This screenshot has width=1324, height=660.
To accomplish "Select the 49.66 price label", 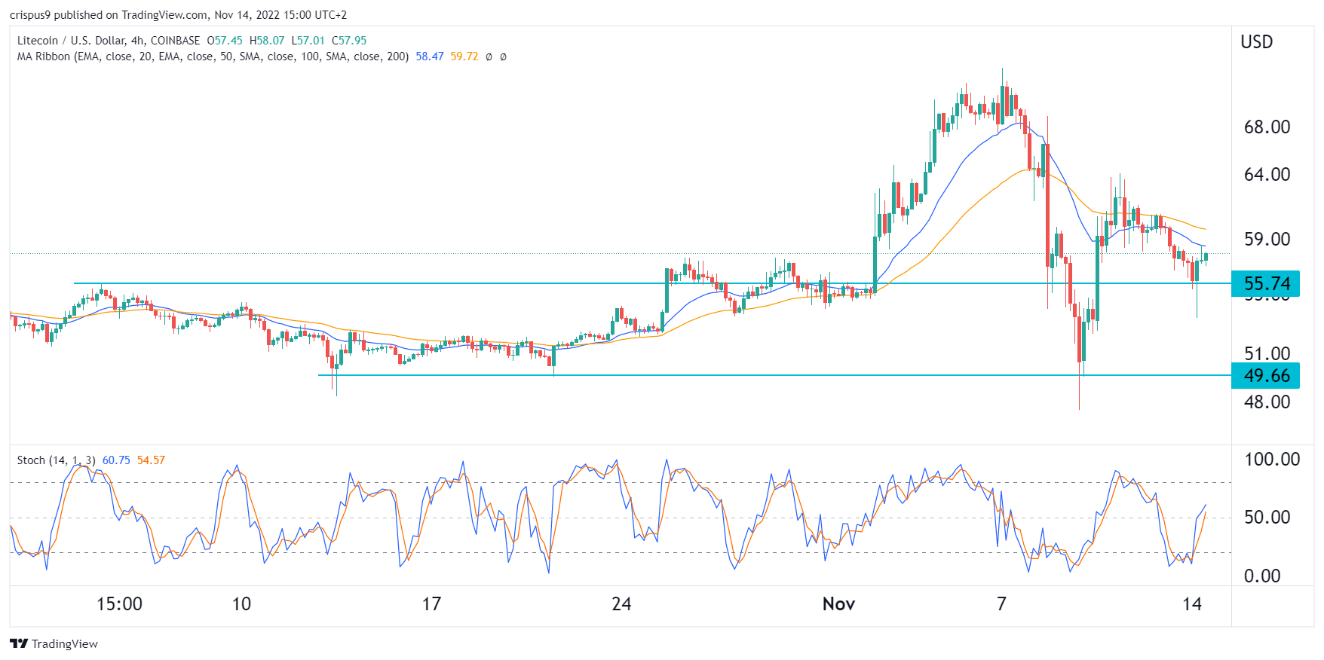I will 1266,375.
